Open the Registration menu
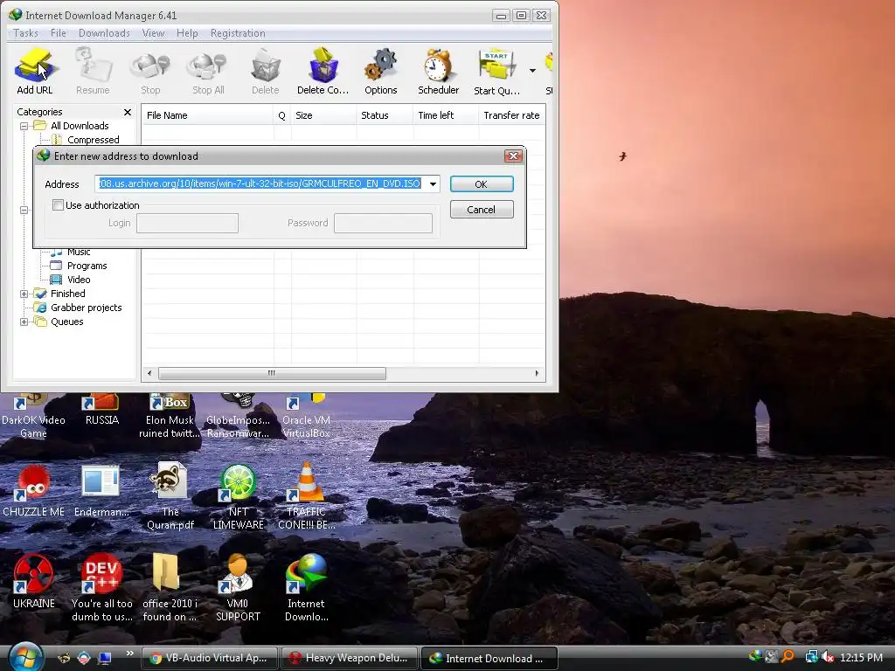Screen dimensions: 895x671 point(238,33)
